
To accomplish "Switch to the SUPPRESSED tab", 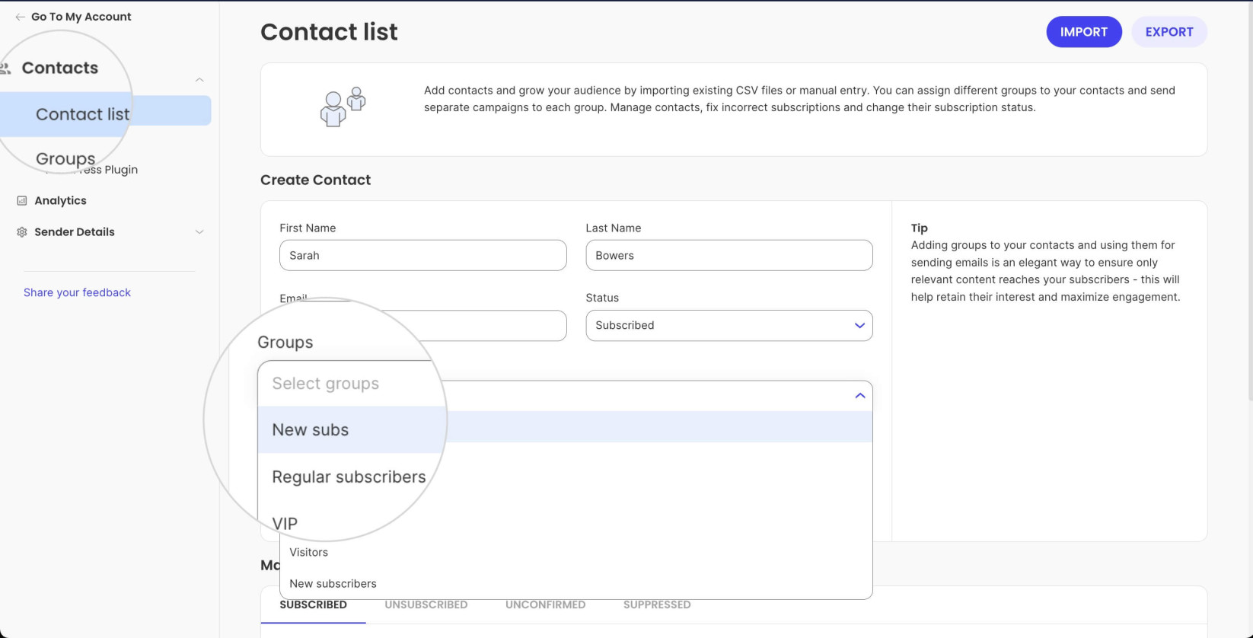I will coord(657,605).
